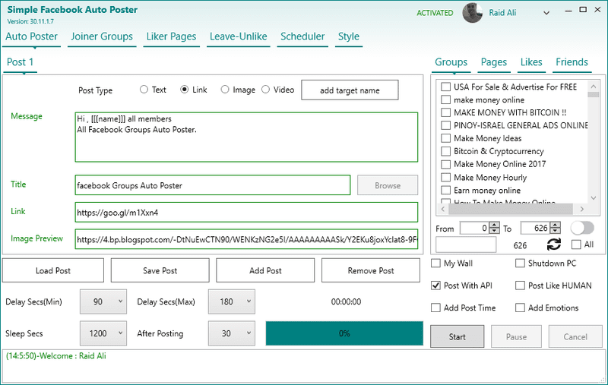Click Raid Ali's profile avatar
Screen dimensions: 608x385
[473, 13]
